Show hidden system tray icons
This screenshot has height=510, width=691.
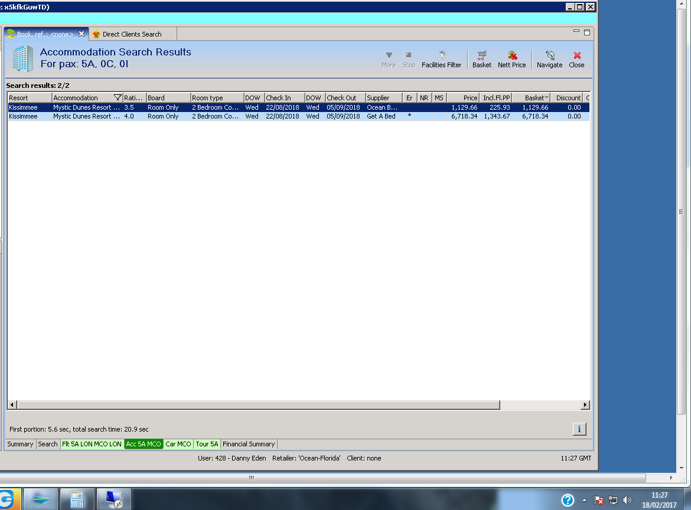click(584, 500)
